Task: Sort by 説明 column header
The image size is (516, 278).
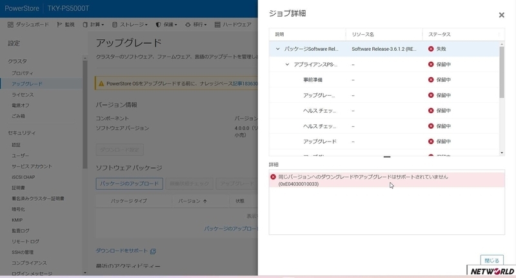Action: click(x=279, y=35)
